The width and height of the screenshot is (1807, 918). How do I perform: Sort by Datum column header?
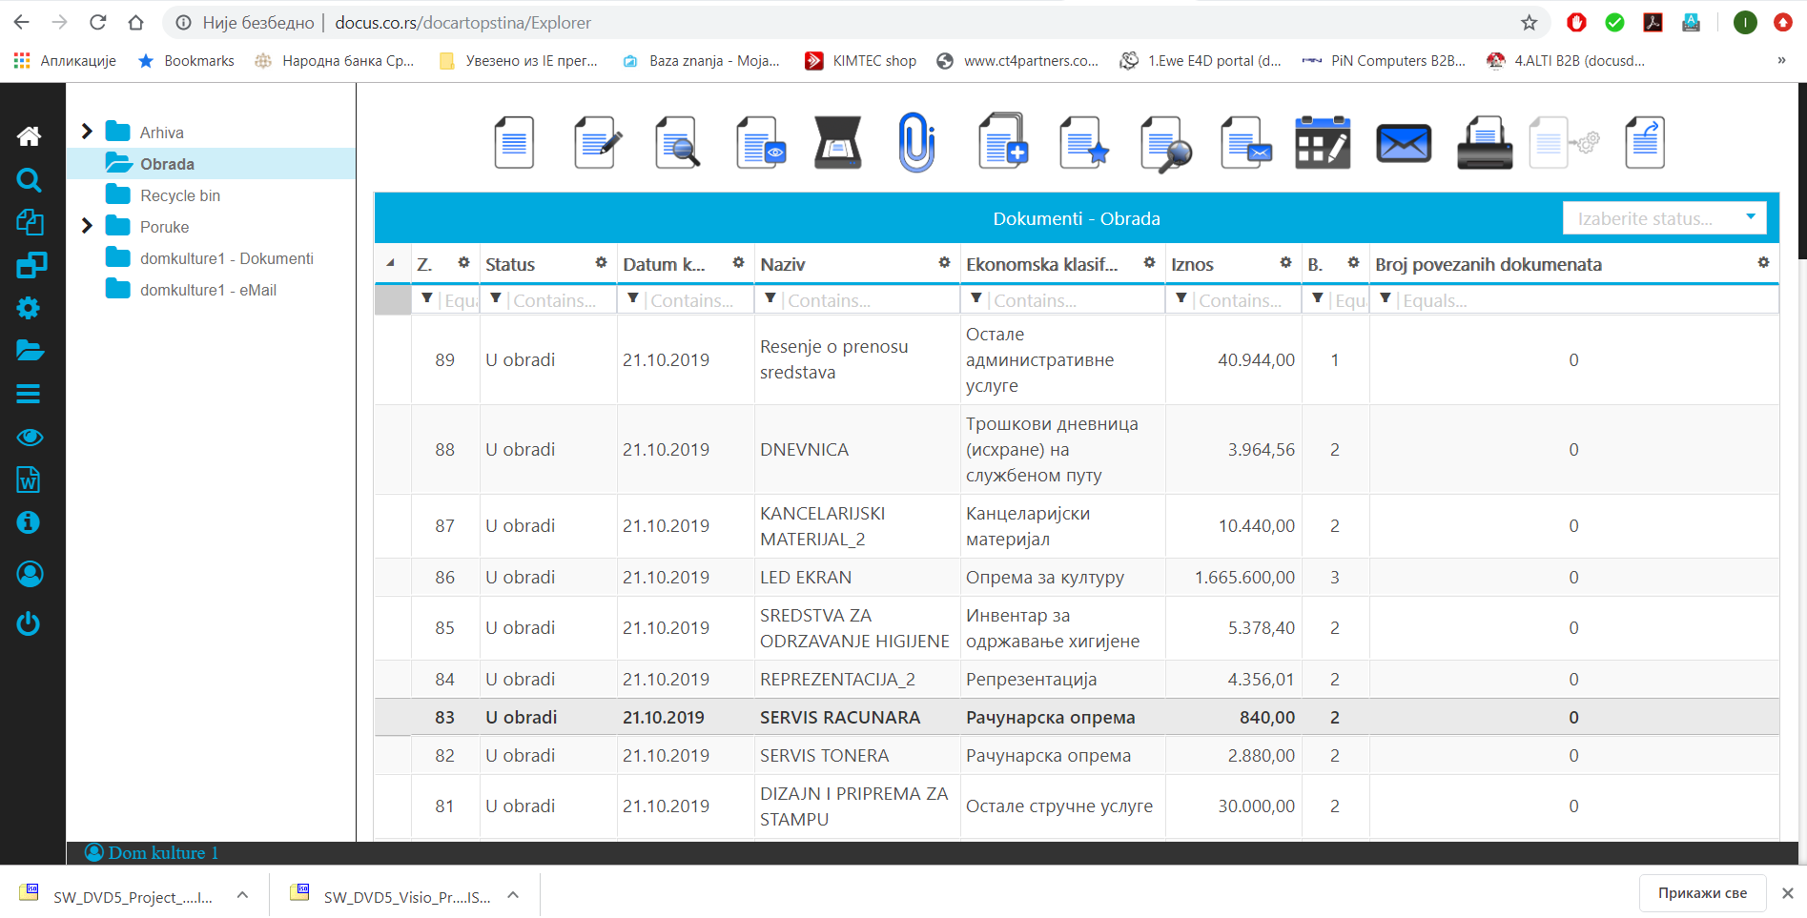[x=665, y=265]
